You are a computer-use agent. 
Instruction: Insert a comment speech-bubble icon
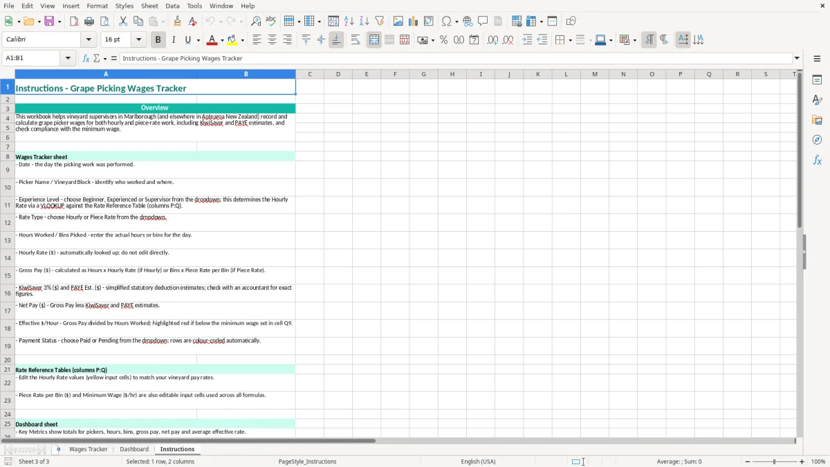[483, 21]
